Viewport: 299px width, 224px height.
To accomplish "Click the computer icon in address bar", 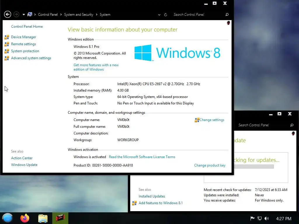I will 30,15.
